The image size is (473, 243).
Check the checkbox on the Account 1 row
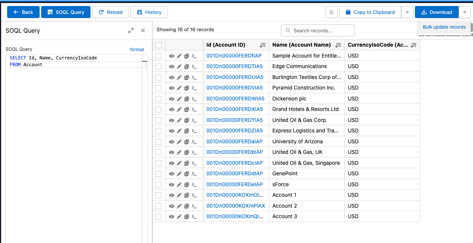[158, 195]
